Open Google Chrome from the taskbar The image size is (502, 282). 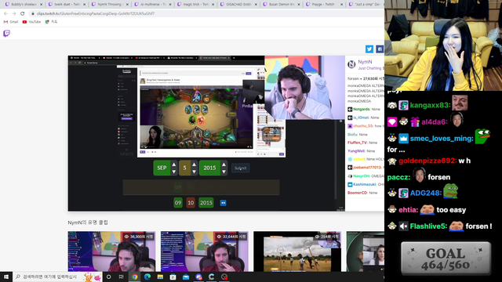(134, 277)
